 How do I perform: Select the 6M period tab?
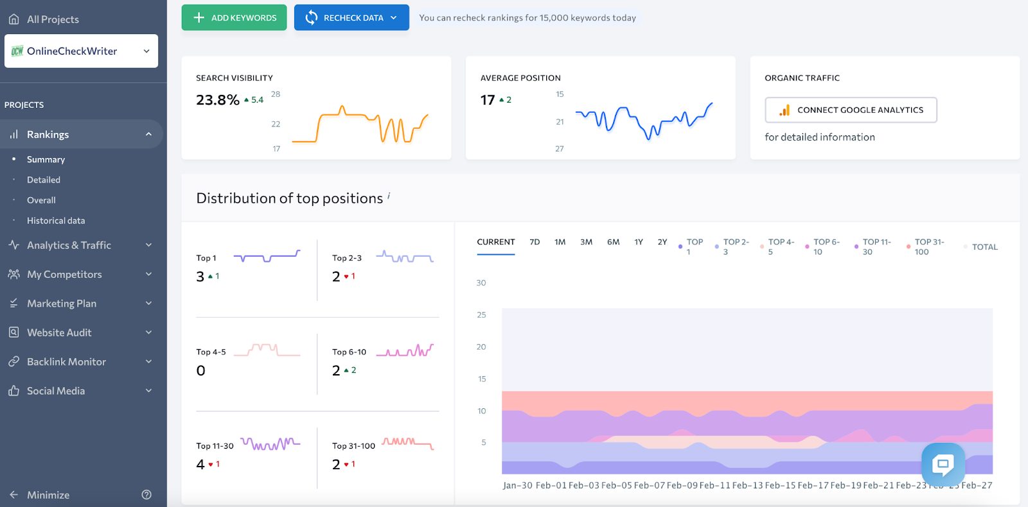click(x=614, y=242)
